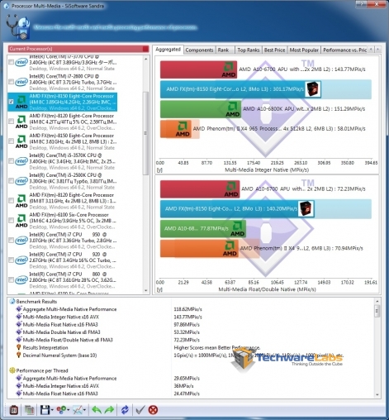389x420 pixels.
Task: Switch to the Components tab
Action: [199, 50]
